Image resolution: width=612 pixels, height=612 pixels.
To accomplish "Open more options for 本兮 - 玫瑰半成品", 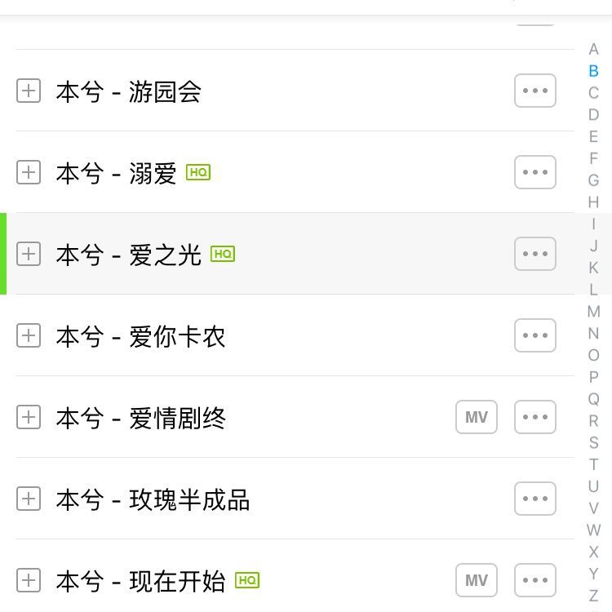I will (535, 499).
